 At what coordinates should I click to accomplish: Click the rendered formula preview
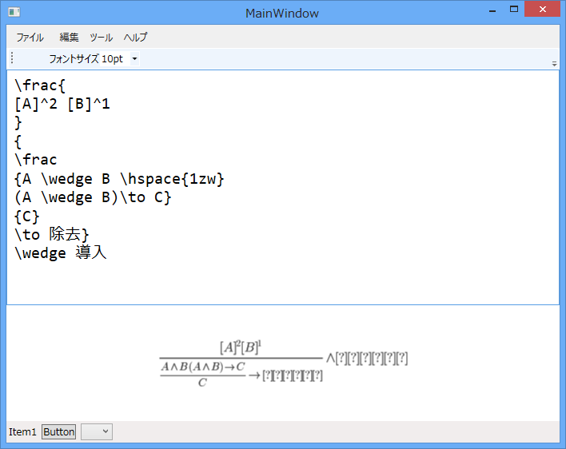[284, 364]
